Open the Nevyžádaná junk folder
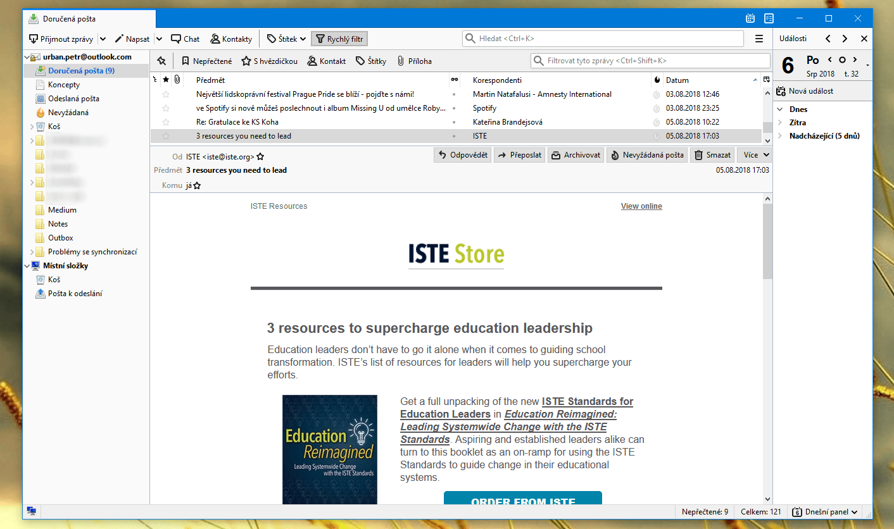 [x=68, y=113]
